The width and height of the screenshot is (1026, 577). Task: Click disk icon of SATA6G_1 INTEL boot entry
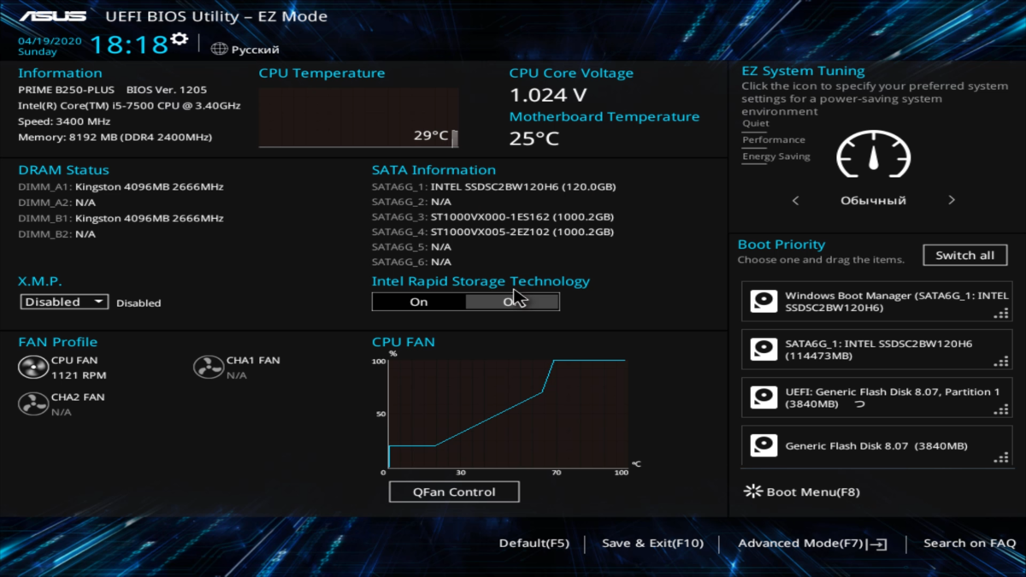click(x=764, y=349)
